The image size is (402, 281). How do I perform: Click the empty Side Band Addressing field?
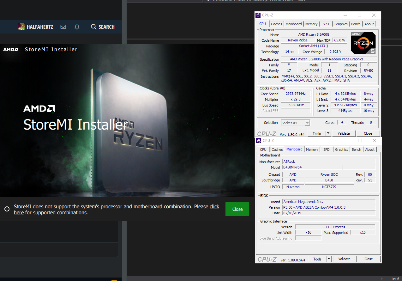point(308,238)
